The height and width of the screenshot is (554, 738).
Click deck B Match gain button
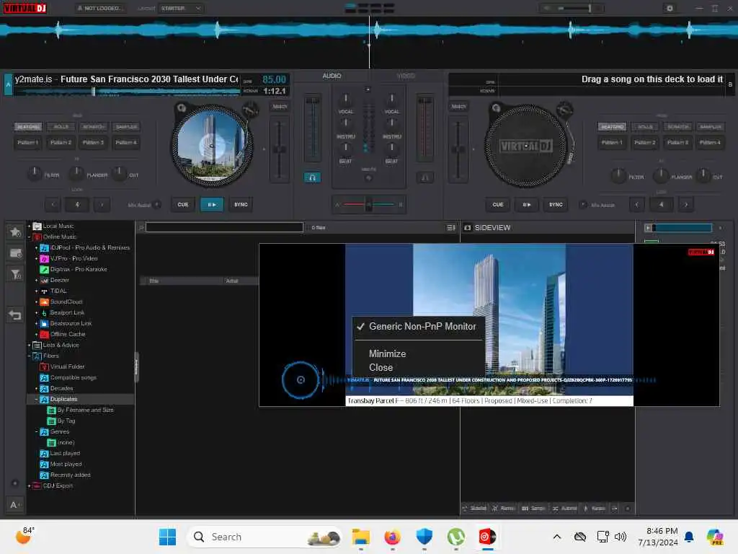pos(458,107)
